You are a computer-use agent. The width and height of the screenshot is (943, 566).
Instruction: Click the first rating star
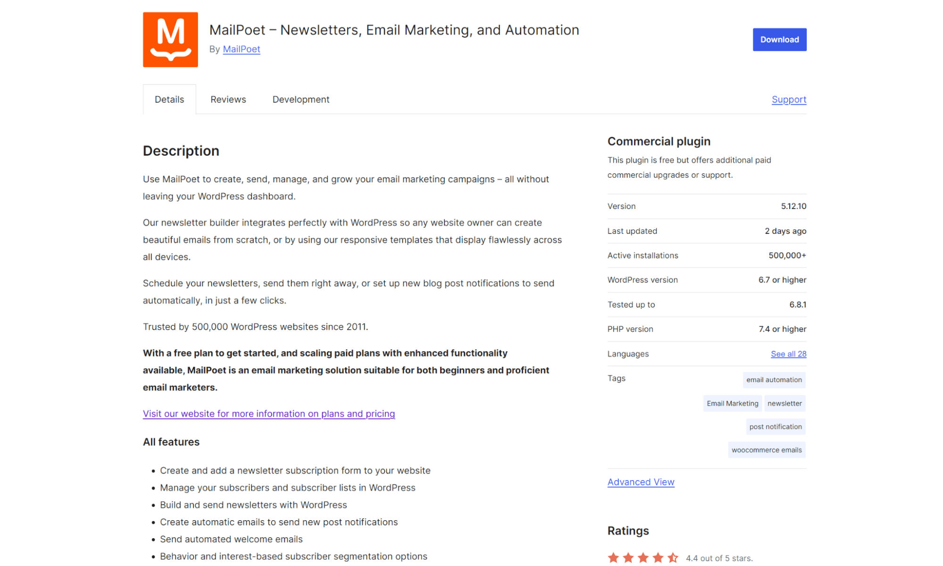click(x=613, y=558)
